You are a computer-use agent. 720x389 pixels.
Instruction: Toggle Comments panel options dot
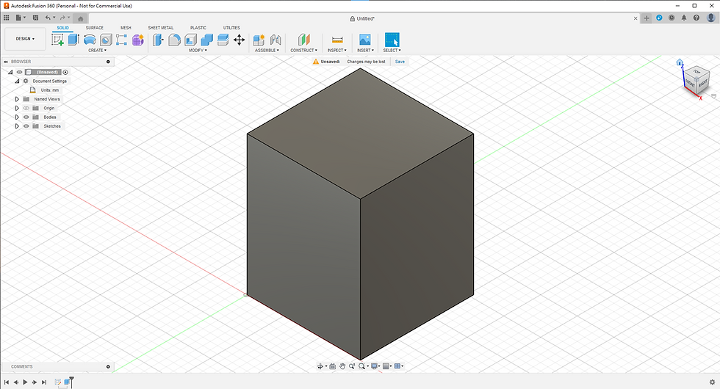[109, 366]
